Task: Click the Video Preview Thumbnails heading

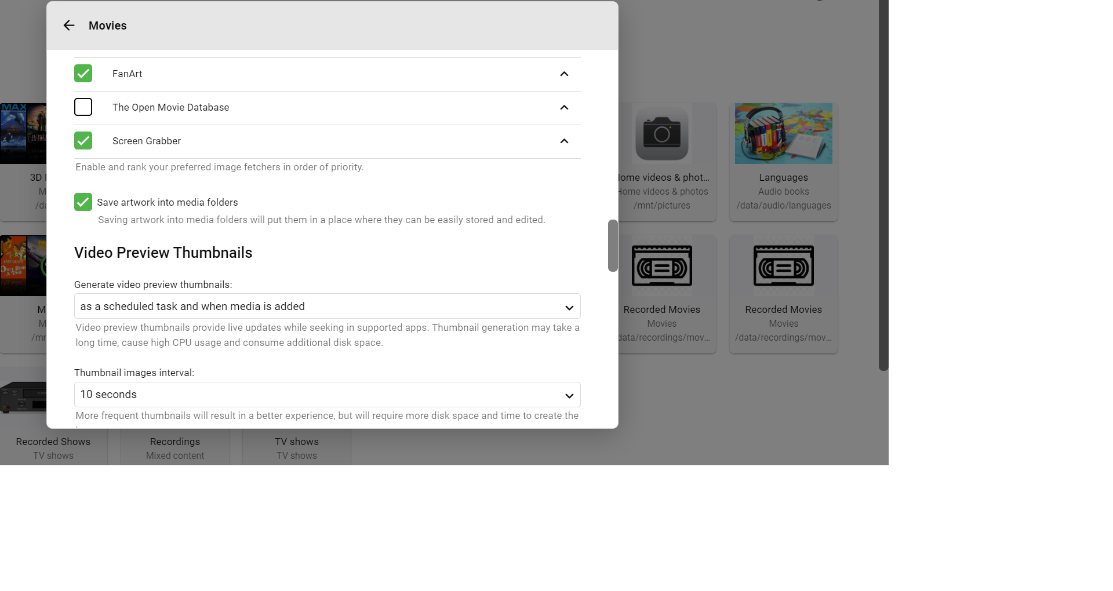Action: (163, 253)
